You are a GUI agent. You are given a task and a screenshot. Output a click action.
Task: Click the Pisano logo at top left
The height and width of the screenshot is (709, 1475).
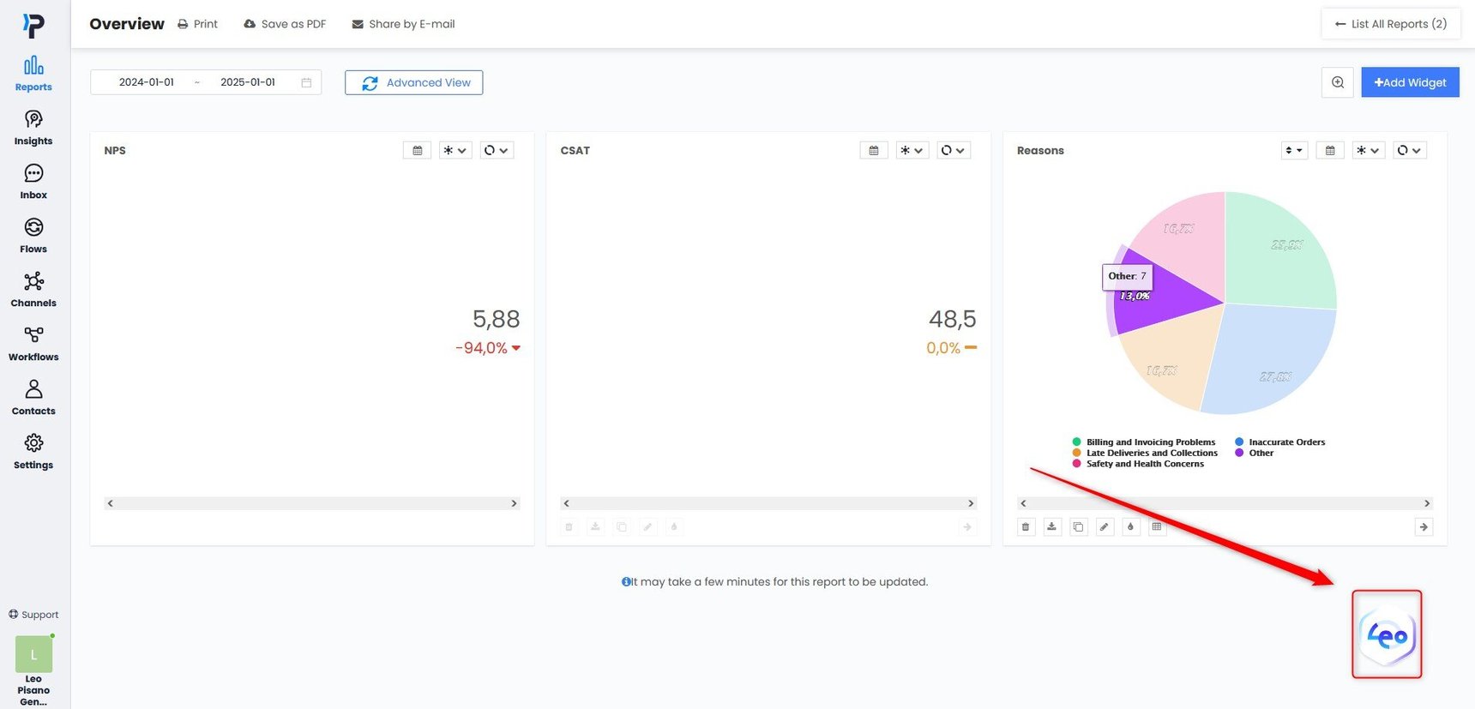pos(33,26)
